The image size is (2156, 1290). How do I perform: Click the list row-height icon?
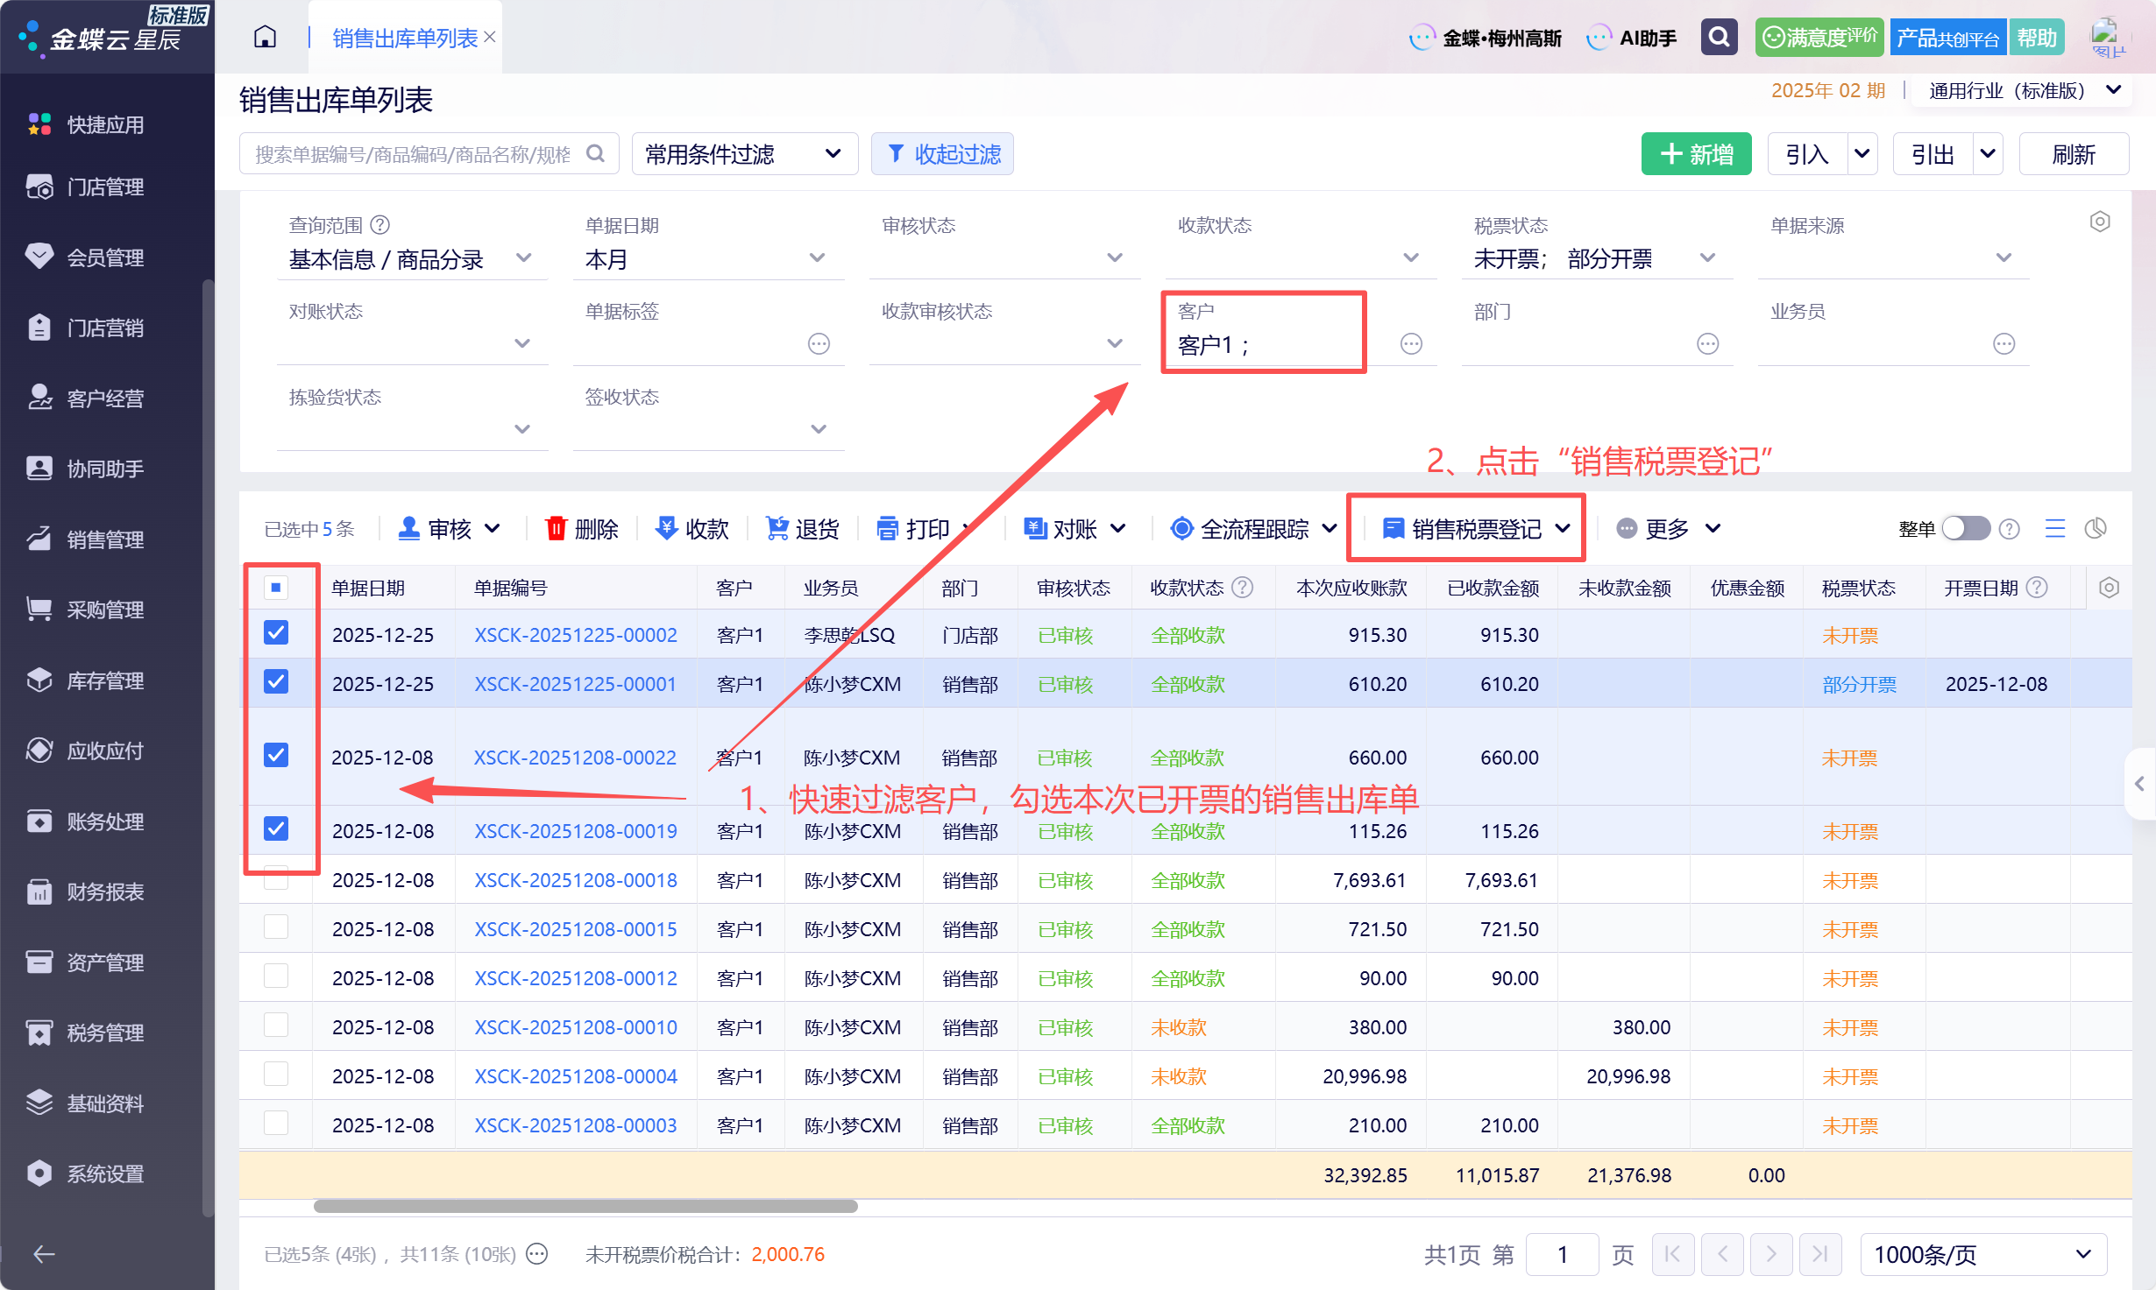tap(2055, 528)
